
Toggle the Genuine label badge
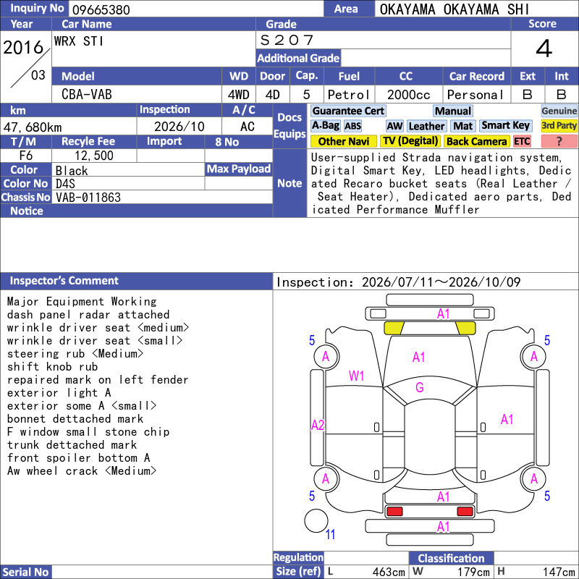(x=559, y=111)
